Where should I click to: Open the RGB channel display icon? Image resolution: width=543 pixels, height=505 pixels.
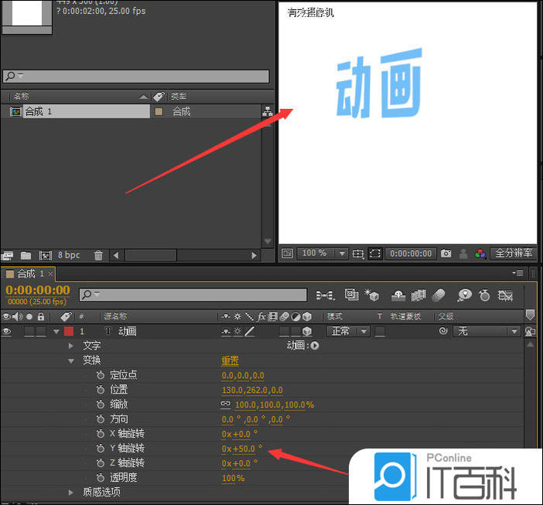point(480,254)
